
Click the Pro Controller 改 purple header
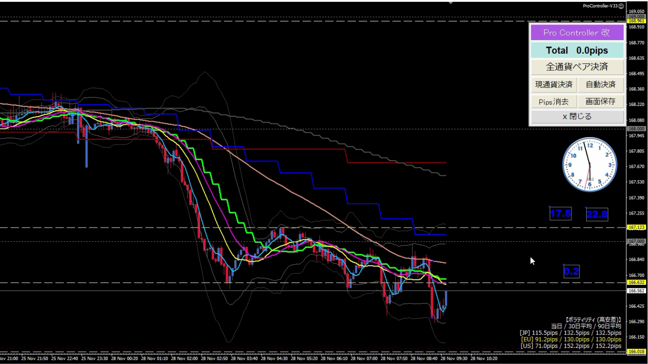click(577, 33)
